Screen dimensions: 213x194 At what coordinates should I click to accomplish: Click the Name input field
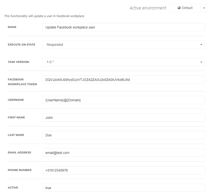(x=124, y=27)
